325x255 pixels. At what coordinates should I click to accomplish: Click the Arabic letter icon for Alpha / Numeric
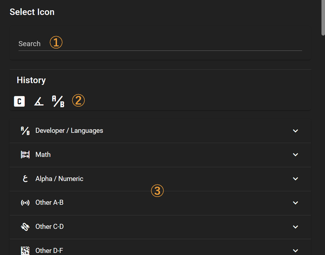pos(25,179)
